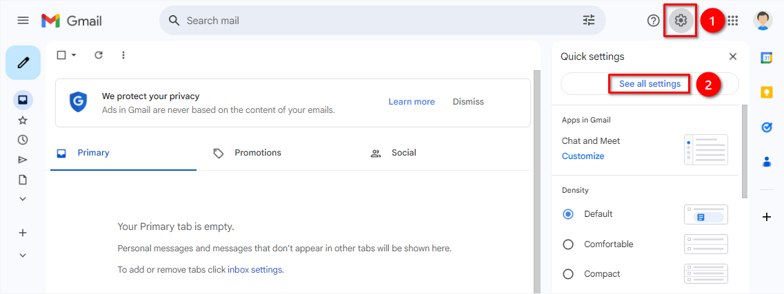Open the Support help icon
Image resolution: width=784 pixels, height=294 pixels.
click(654, 21)
